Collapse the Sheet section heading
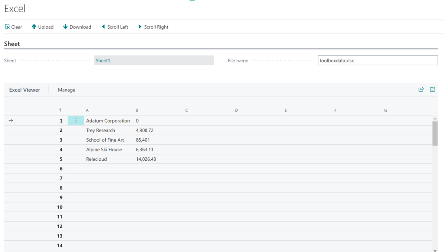This screenshot has width=445, height=252. (12, 44)
